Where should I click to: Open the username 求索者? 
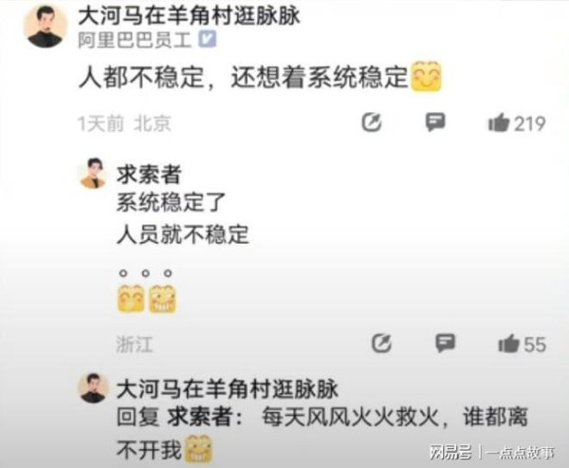(149, 174)
